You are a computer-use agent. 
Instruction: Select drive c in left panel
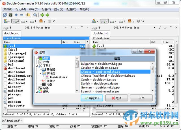pos(7,21)
